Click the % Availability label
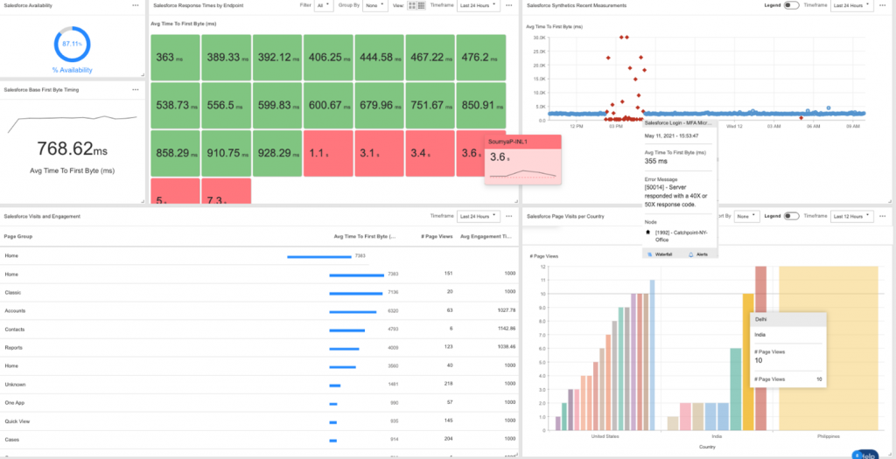The height and width of the screenshot is (459, 896). tap(72, 70)
